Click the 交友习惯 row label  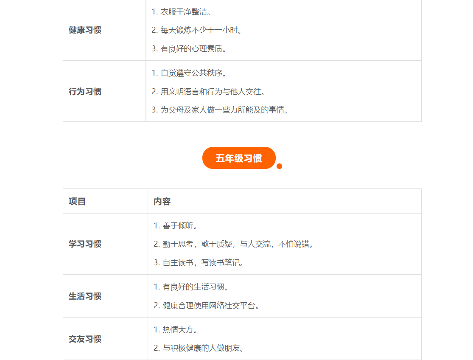(85, 339)
